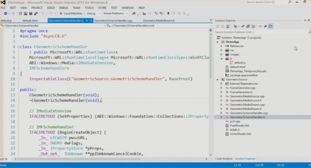Collapse the CGeometricSchemeHandler class outline
Image resolution: width=311 pixels, height=168 pixels.
pos(18,47)
